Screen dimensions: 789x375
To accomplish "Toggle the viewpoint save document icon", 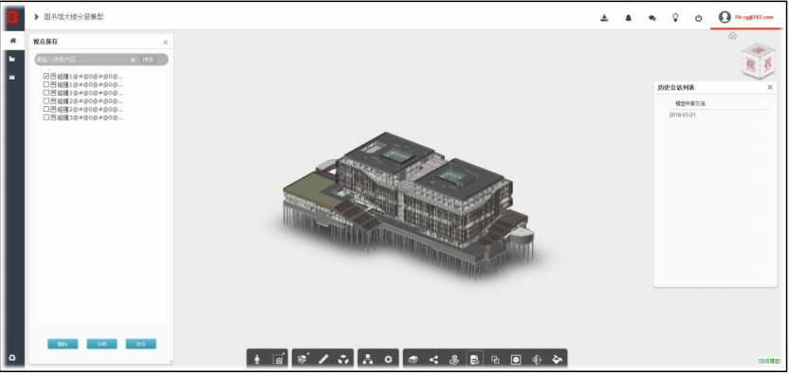I will pos(474,360).
